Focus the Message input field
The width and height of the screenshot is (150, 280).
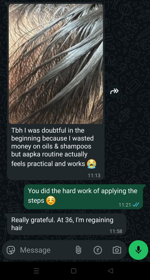click(x=45, y=250)
